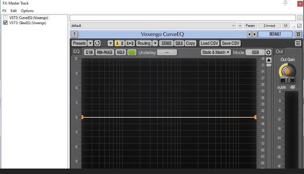
Task: Click the Out Gain 0.0 value field
Action: 288,80
